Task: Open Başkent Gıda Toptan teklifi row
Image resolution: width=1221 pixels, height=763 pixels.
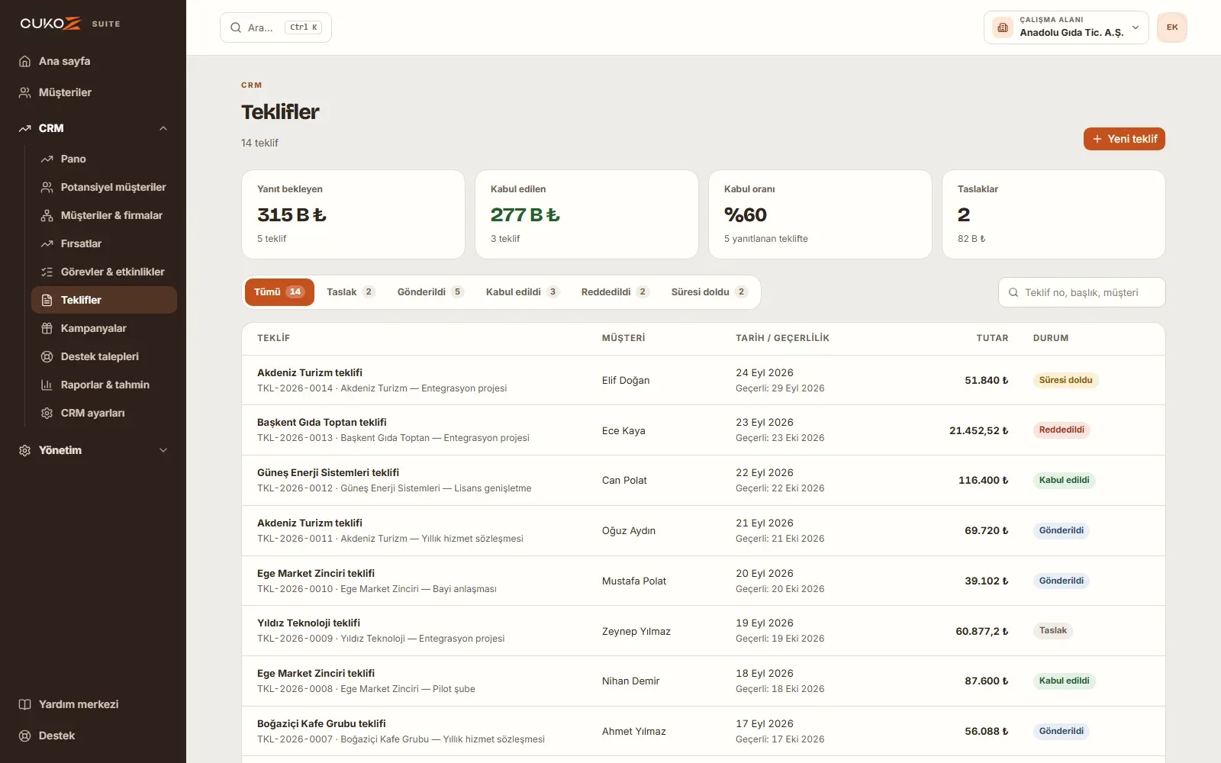Action: 703,430
